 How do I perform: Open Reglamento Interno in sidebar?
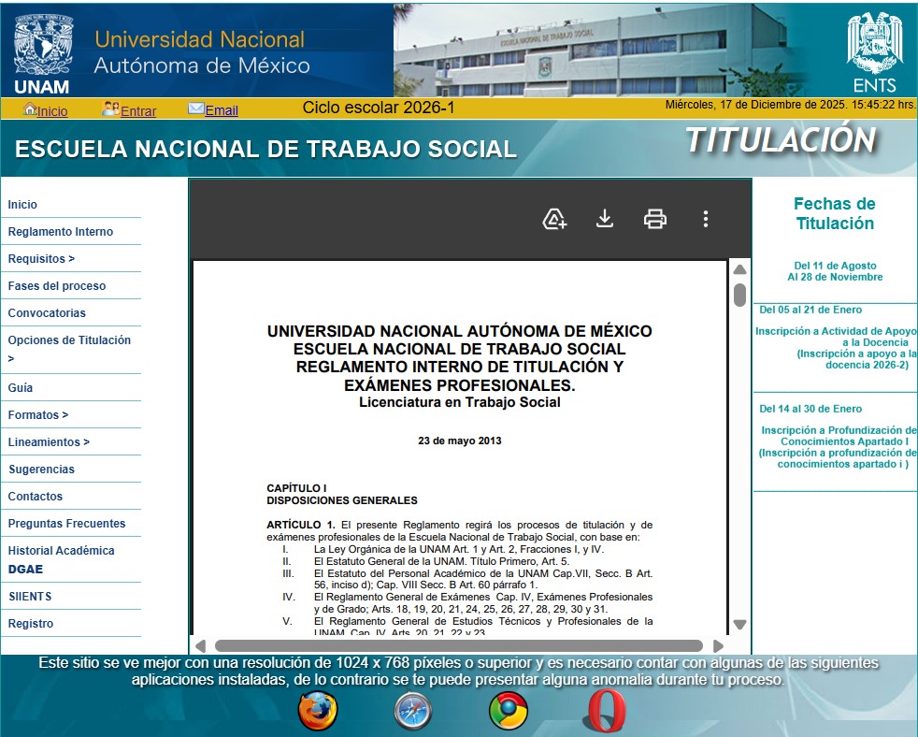tap(61, 231)
